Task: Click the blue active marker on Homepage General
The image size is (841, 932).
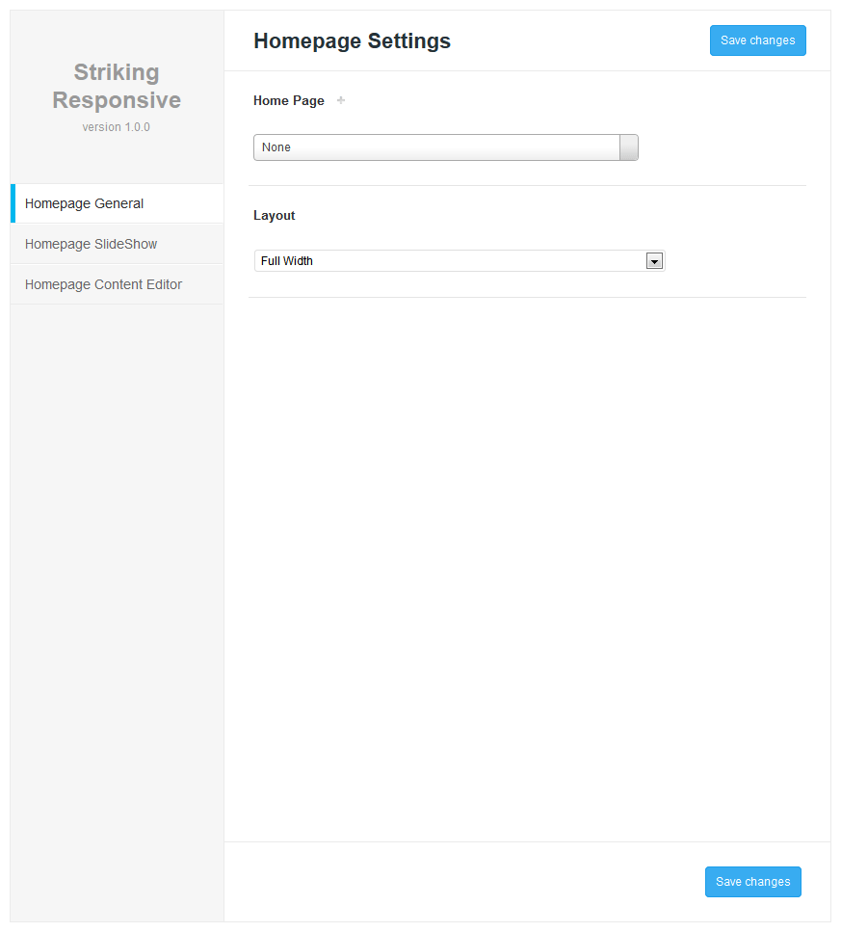Action: (x=13, y=203)
